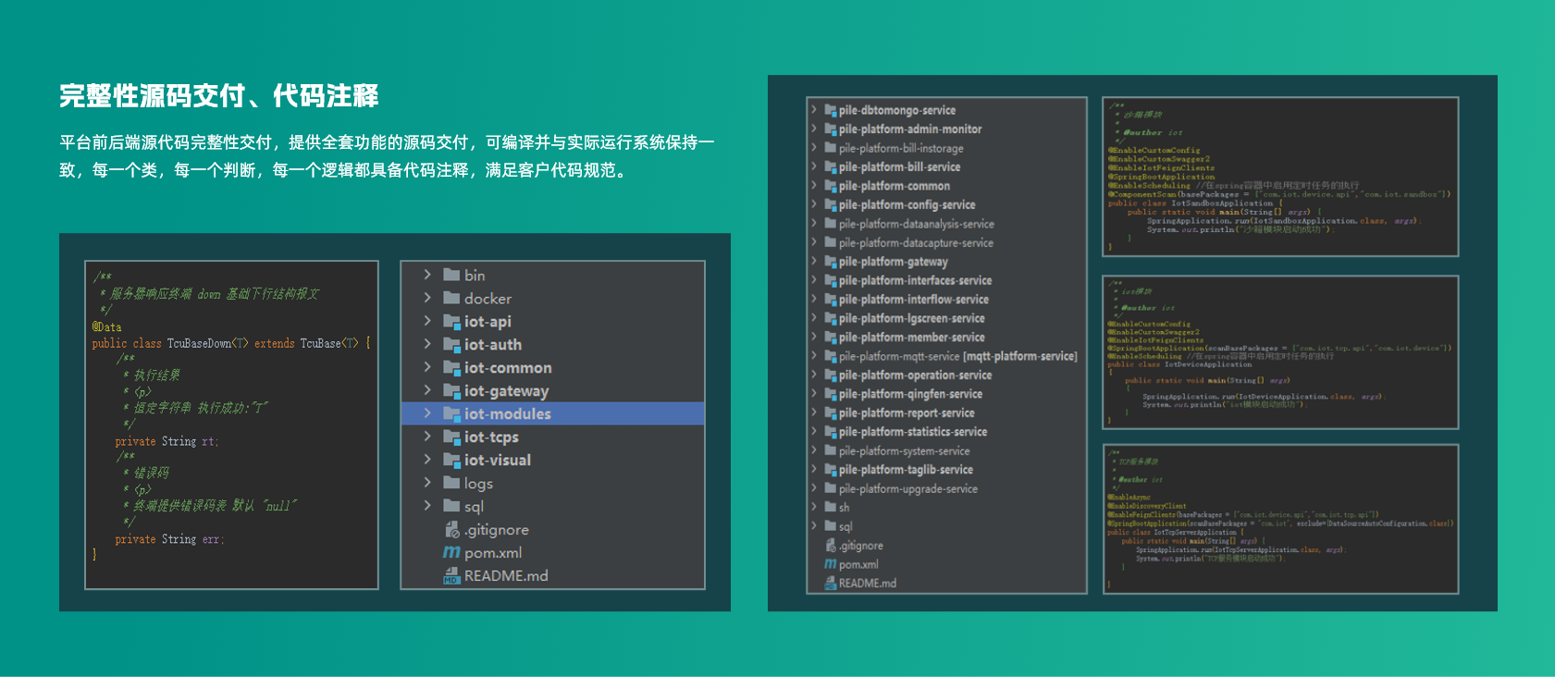The image size is (1555, 677).
Task: Click the pile-platform-bill-instorage folder icon
Action: (830, 148)
